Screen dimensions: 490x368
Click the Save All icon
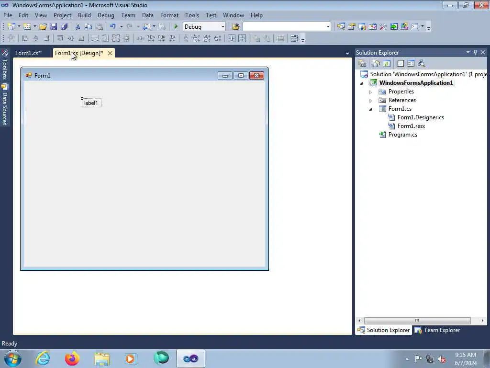click(65, 27)
